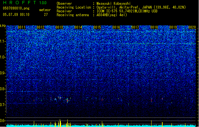Screen dimensions: 199x127
Task: Click the Receiving antenna label
Action: 73,15
